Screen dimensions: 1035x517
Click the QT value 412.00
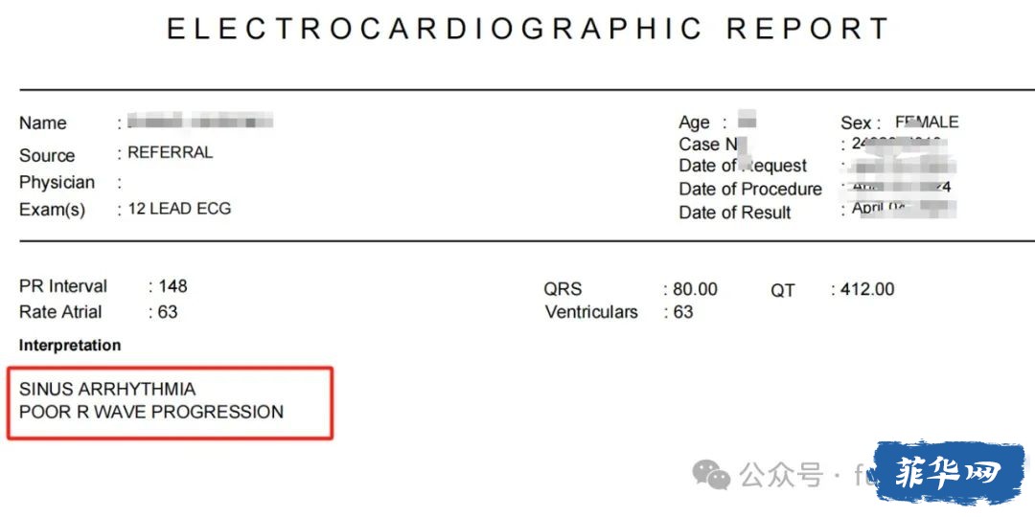[x=867, y=289]
